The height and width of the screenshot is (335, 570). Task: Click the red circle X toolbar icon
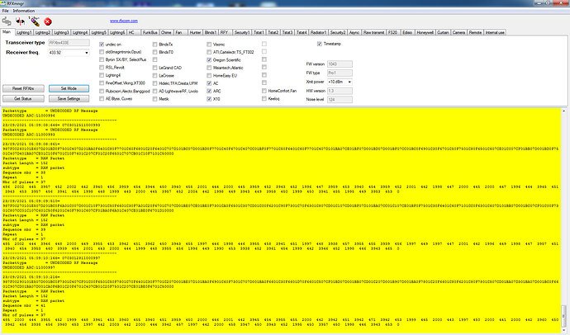coord(48,21)
